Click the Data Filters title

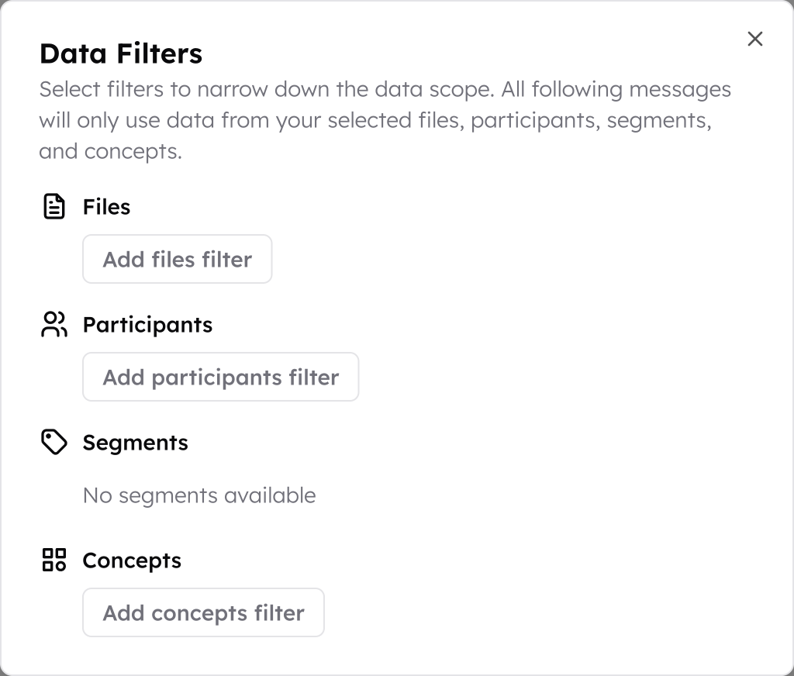121,53
